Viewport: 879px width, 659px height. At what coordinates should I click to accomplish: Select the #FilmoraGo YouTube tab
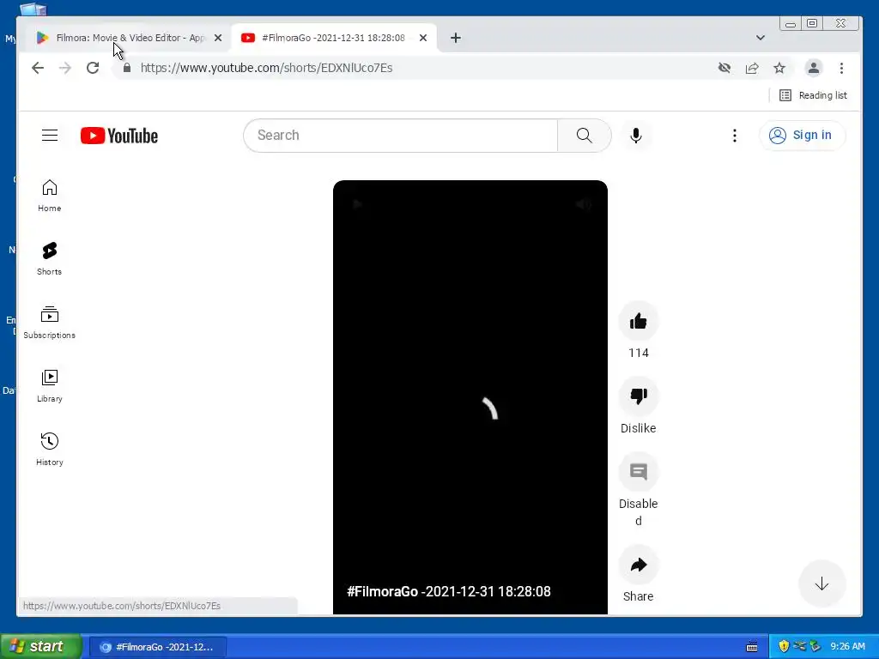[x=333, y=38]
